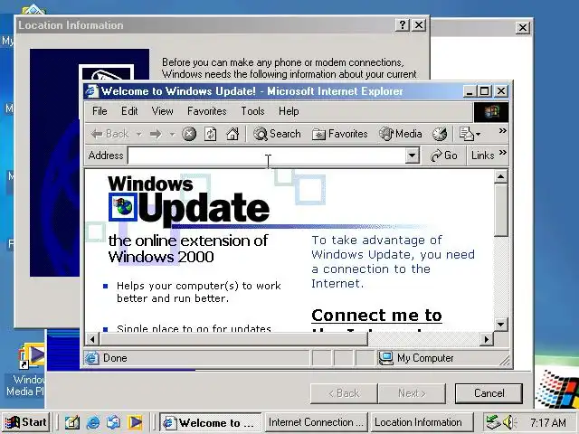Viewport: 579px width, 434px height.
Task: Open the Tools menu
Action: pos(253,111)
